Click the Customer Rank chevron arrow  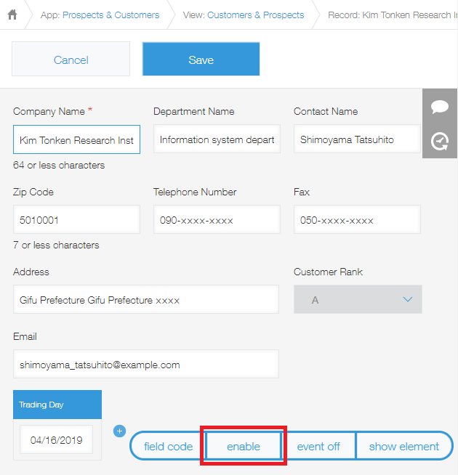click(x=408, y=300)
